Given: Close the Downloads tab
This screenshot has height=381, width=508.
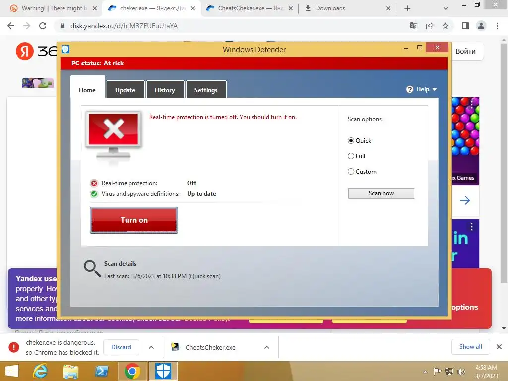Looking at the screenshot, I should pyautogui.click(x=388, y=8).
